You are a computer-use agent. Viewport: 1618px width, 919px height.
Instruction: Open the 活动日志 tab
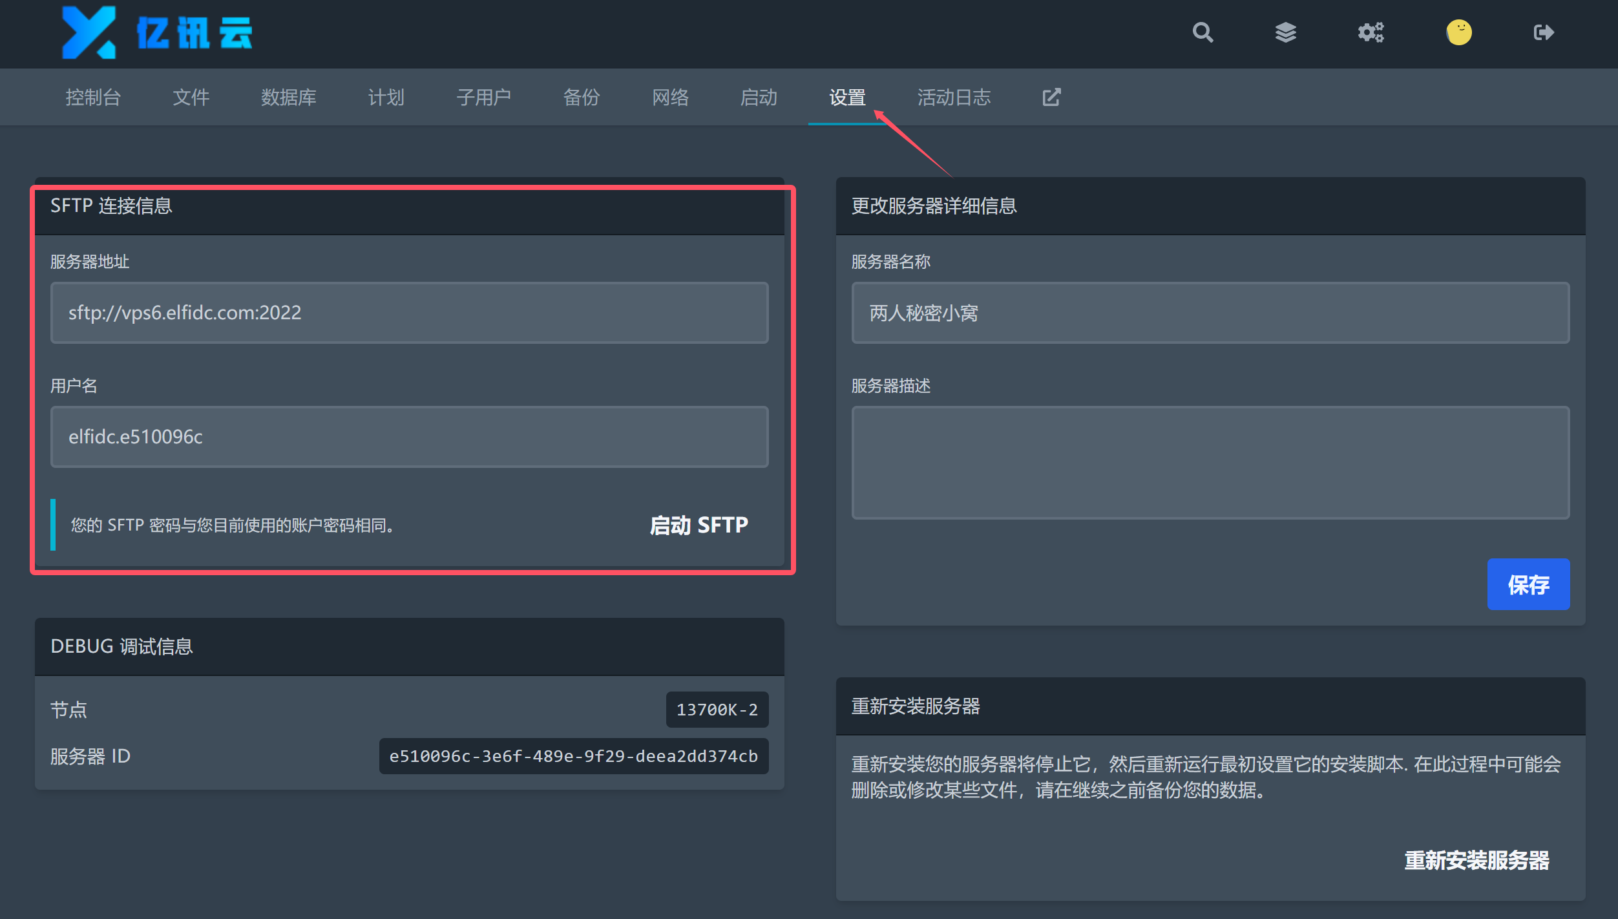[x=954, y=97]
